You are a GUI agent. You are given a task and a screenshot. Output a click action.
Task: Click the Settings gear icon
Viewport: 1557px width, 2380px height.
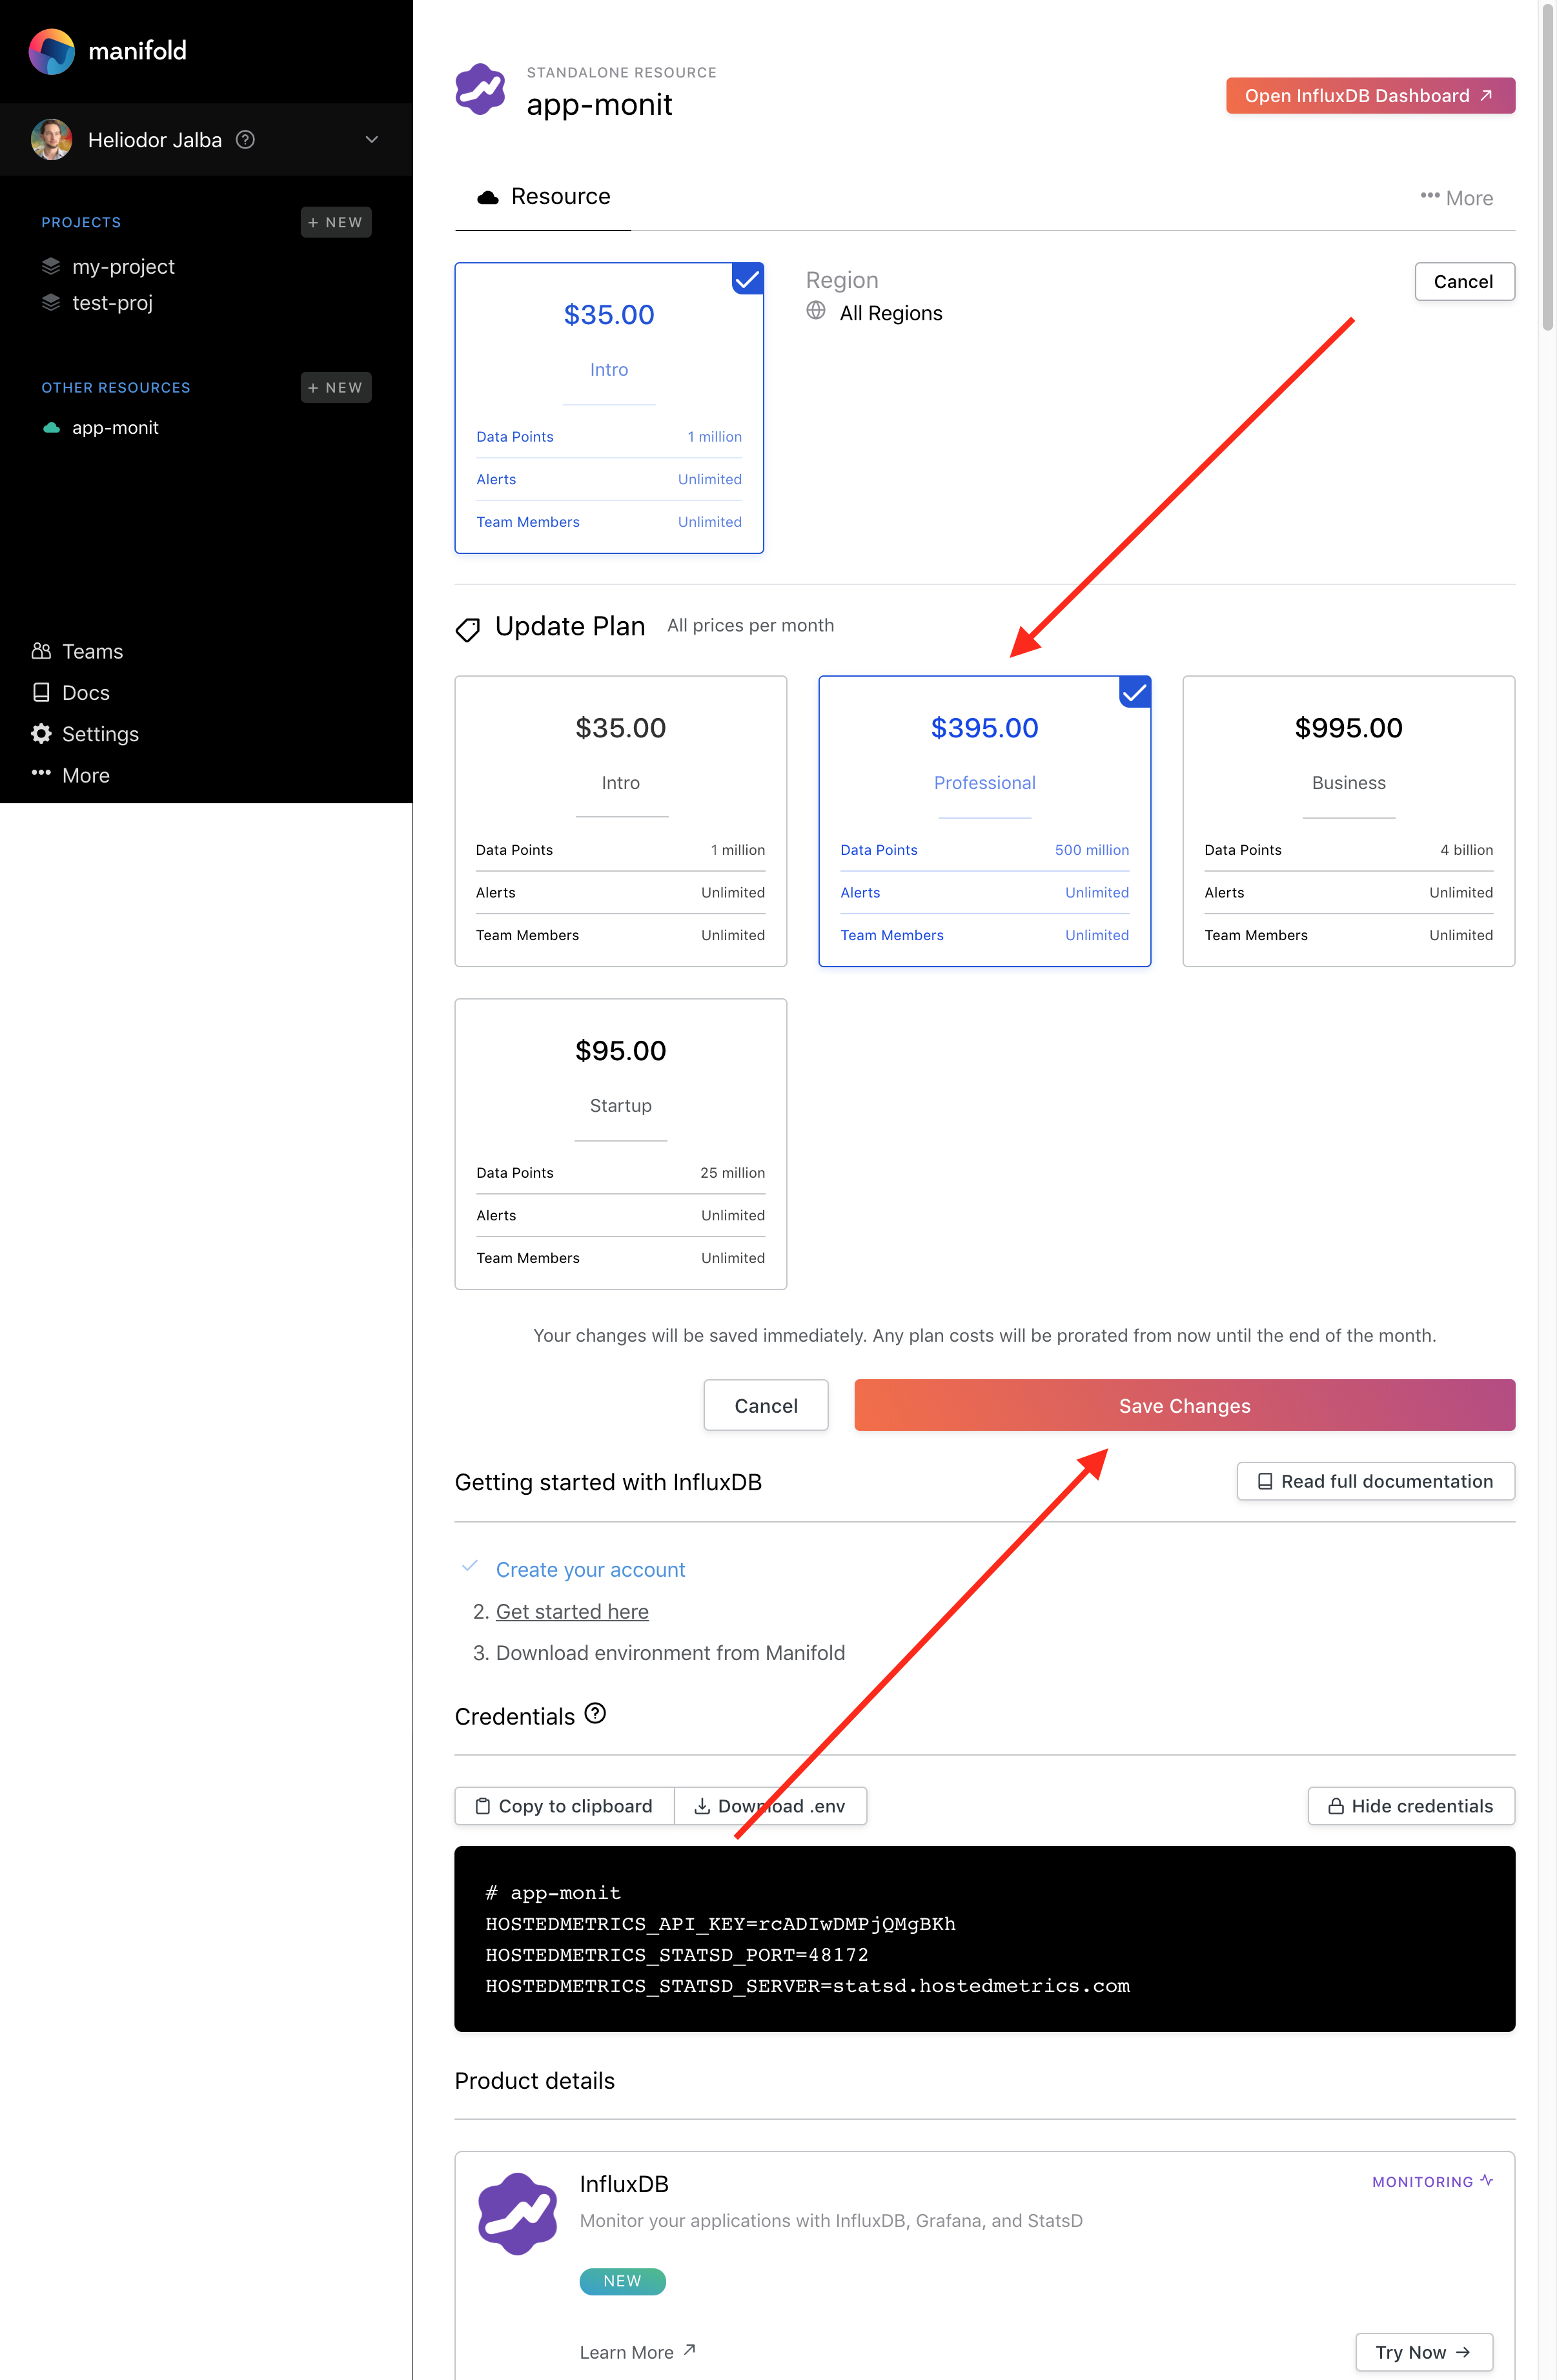tap(41, 733)
